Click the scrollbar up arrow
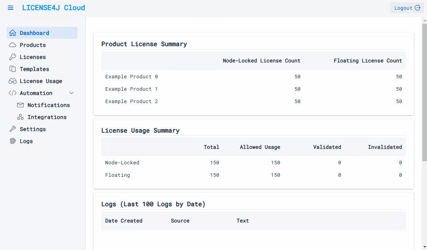 pyautogui.click(x=425, y=21)
